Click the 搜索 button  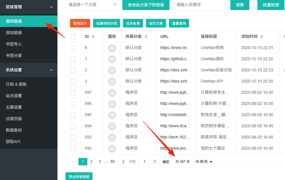(x=240, y=5)
